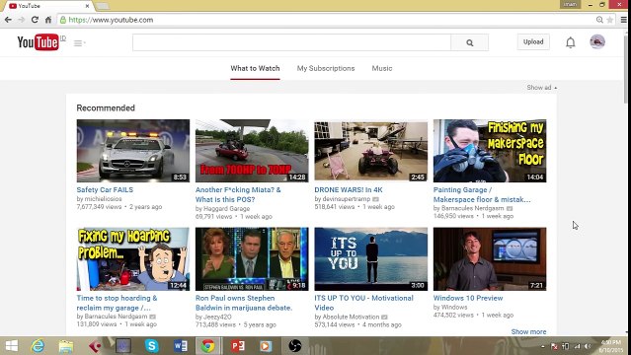Click the Upload button
Viewport: 631px width, 355px height.
pos(533,41)
